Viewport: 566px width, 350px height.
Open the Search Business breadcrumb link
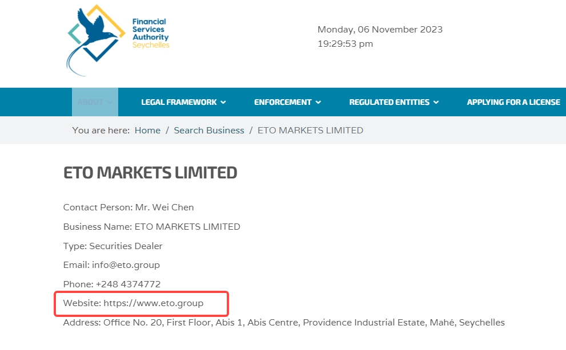coord(209,130)
